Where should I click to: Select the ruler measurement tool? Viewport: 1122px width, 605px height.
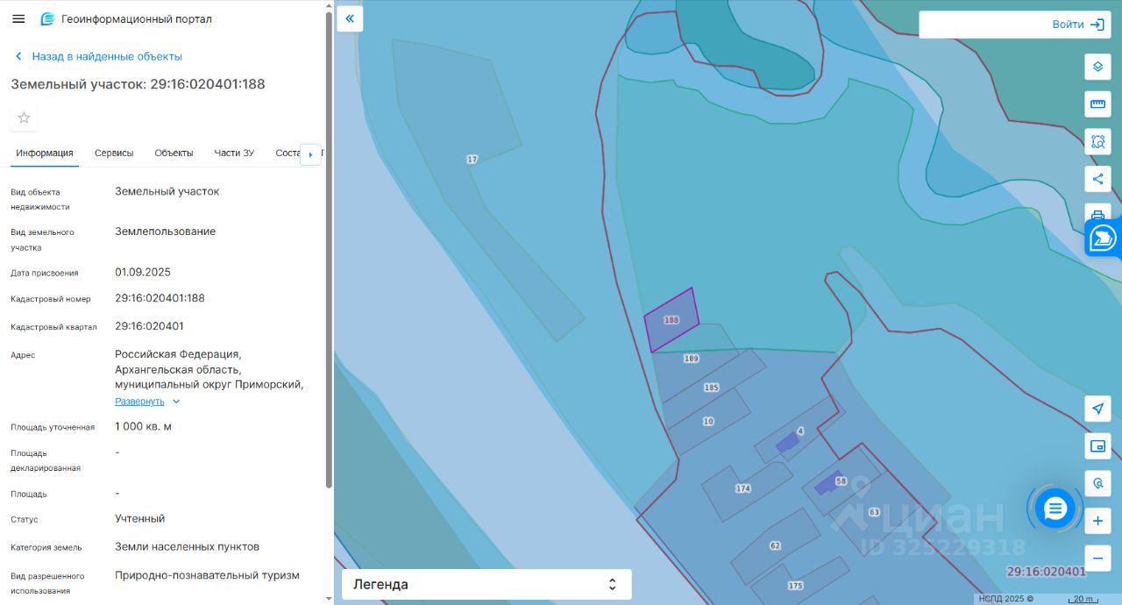pyautogui.click(x=1097, y=104)
